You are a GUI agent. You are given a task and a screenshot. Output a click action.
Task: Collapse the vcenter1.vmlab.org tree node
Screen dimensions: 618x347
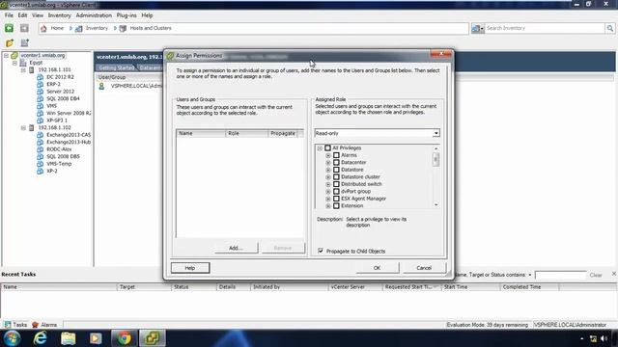[7, 56]
